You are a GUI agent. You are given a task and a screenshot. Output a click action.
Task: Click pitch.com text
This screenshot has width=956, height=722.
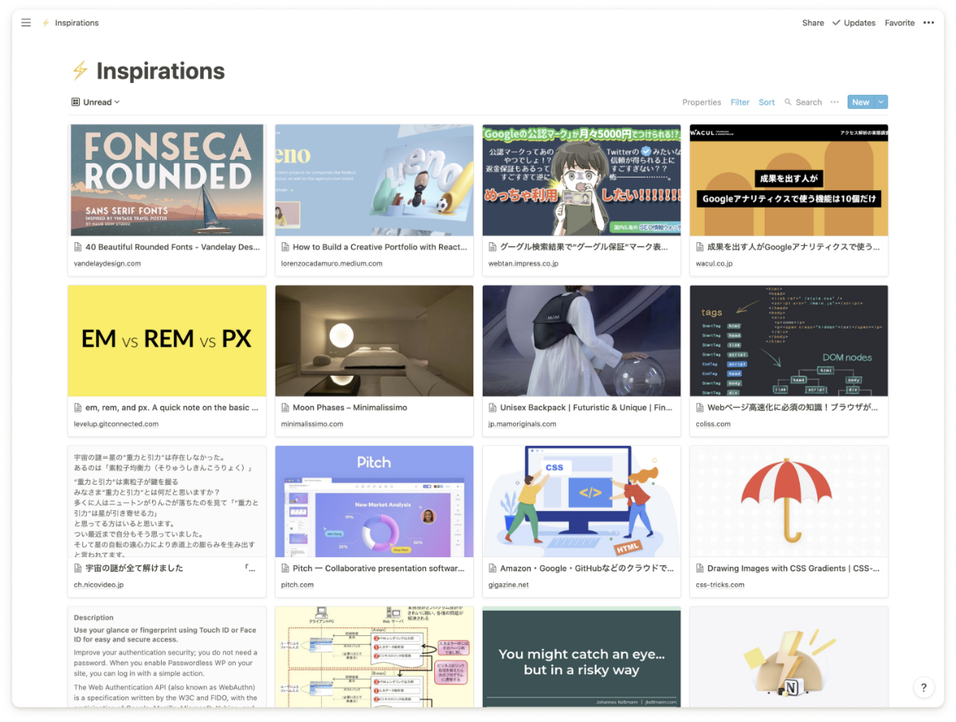(x=297, y=585)
